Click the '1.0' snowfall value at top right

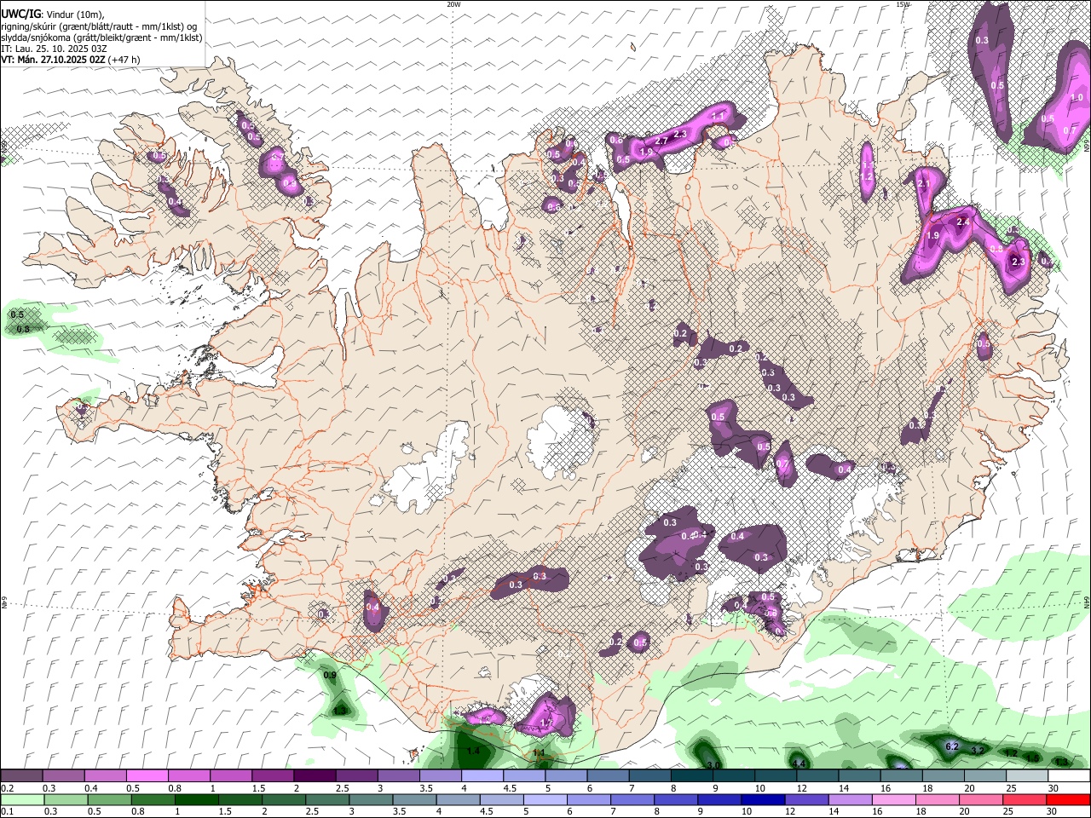1077,98
